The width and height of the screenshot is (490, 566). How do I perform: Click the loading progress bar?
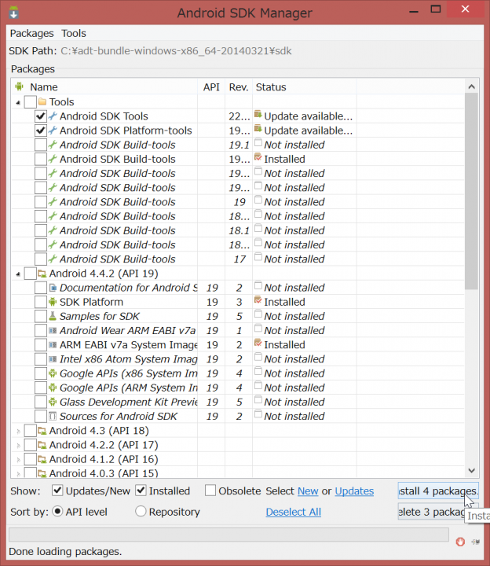coord(229,535)
